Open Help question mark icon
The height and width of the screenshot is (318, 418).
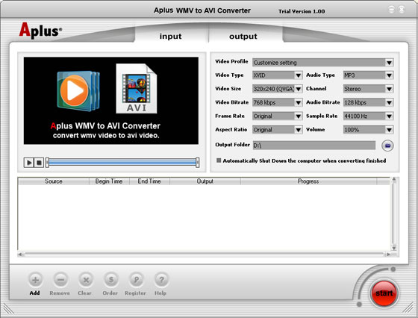click(x=161, y=280)
